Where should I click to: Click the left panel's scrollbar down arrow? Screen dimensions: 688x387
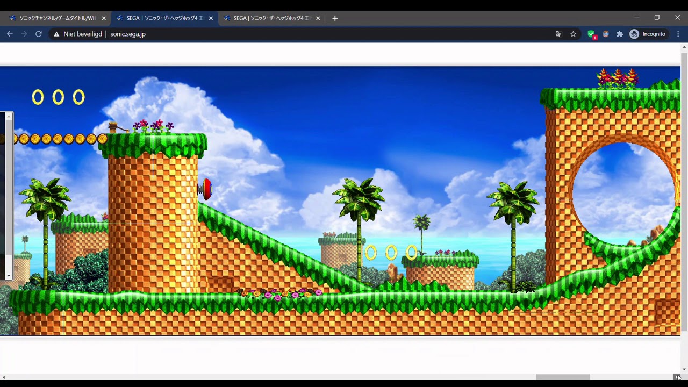(x=8, y=276)
